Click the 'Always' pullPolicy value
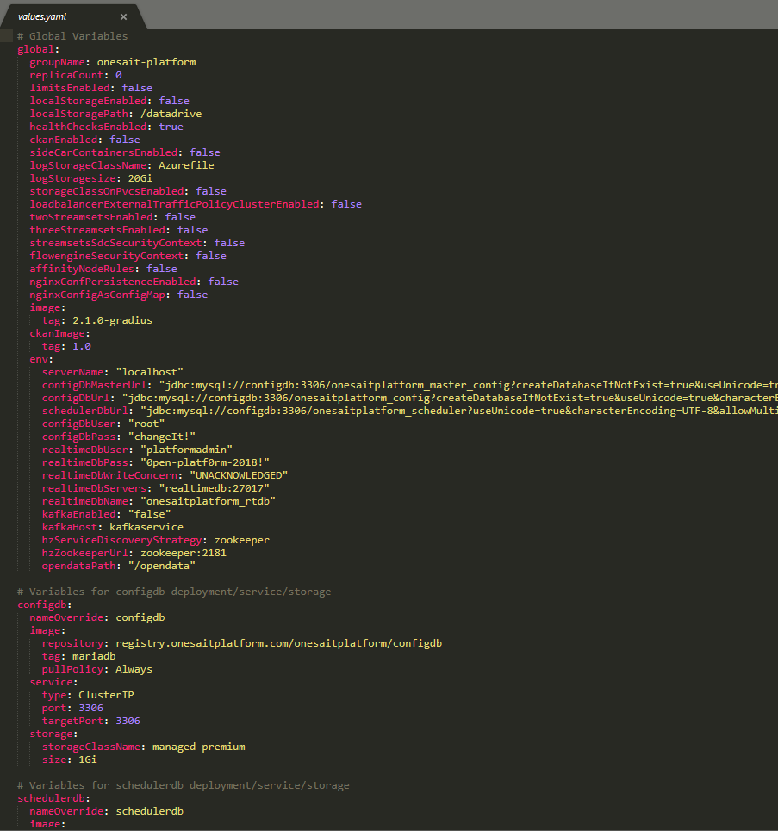Viewport: 778px width, 831px height. pyautogui.click(x=134, y=669)
